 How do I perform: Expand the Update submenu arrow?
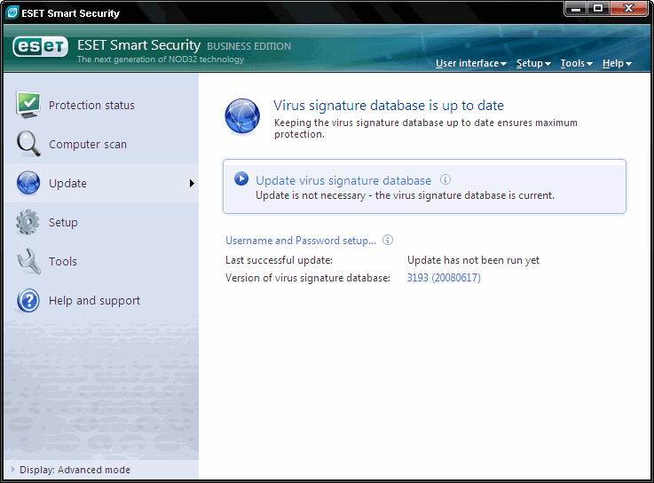pyautogui.click(x=192, y=183)
